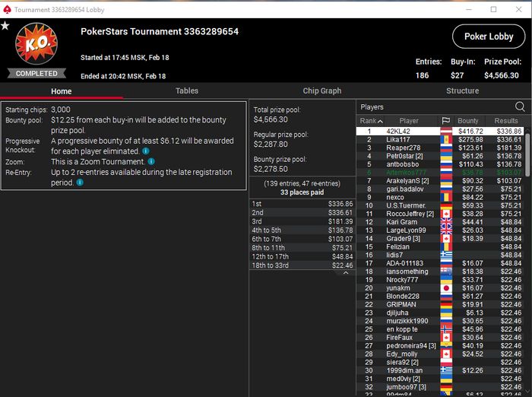The width and height of the screenshot is (532, 397).
Task: Switch to the Tables tab
Action: click(187, 91)
